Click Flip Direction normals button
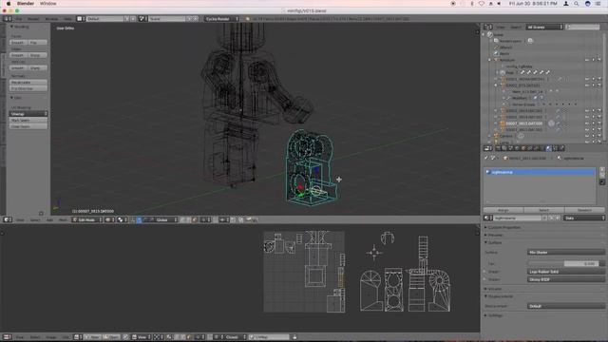 click(28, 88)
